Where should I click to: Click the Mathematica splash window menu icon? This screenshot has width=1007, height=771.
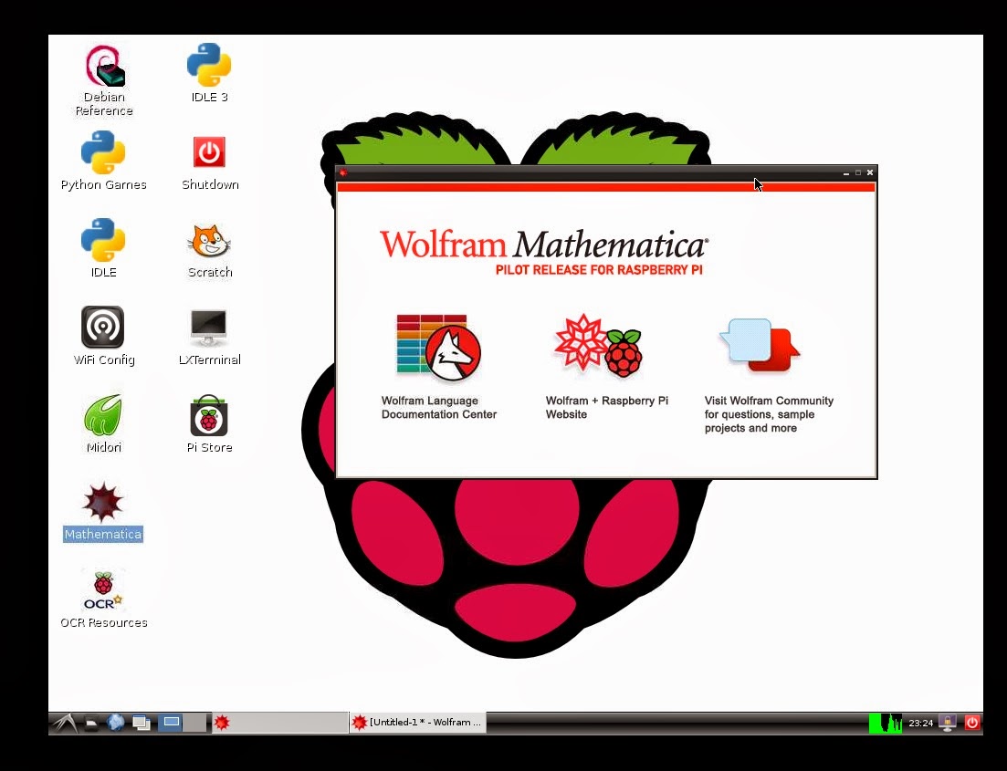pyautogui.click(x=343, y=172)
